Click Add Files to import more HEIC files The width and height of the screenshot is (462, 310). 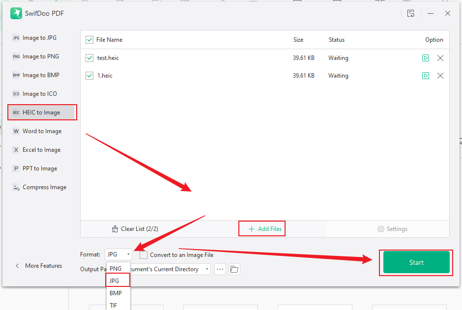point(261,228)
